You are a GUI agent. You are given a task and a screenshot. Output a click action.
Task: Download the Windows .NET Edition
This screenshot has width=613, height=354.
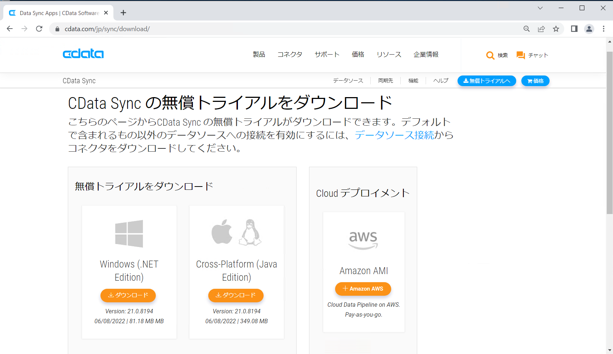click(128, 295)
